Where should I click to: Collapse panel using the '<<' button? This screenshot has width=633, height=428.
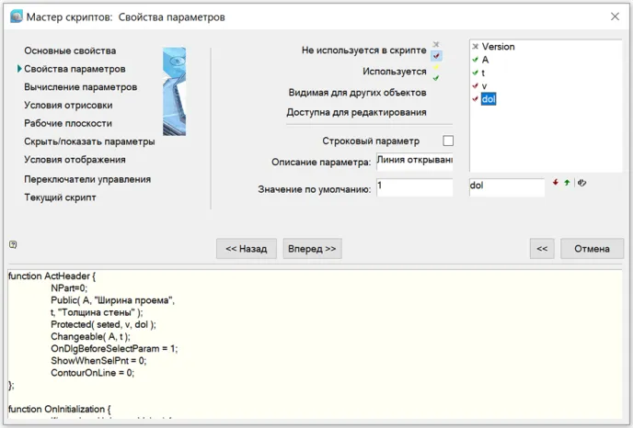(x=543, y=249)
